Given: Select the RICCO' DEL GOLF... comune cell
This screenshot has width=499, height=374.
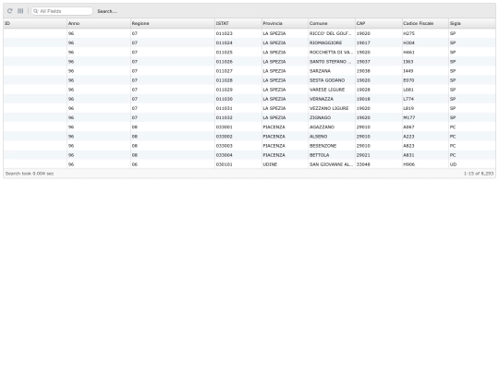Looking at the screenshot, I should [x=332, y=33].
